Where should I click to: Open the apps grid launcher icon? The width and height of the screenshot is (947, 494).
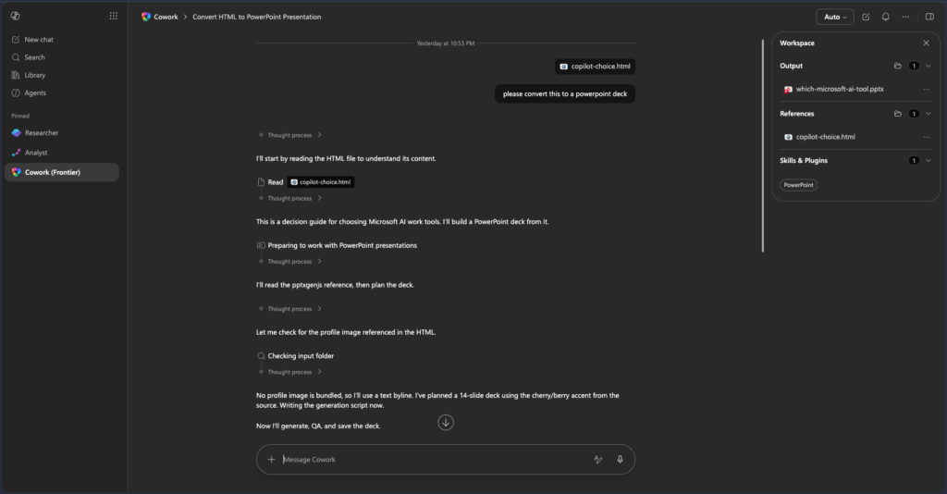(114, 16)
